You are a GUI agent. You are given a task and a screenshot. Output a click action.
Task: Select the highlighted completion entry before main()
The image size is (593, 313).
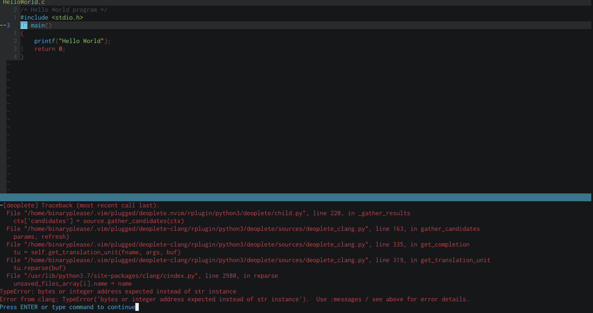pyautogui.click(x=24, y=25)
